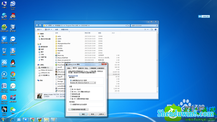This screenshot has width=217, height=122.
Task: Click in Explorer search field
Action: [143, 25]
